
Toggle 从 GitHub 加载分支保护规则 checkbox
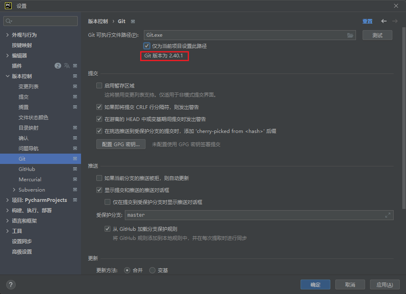[107, 229]
